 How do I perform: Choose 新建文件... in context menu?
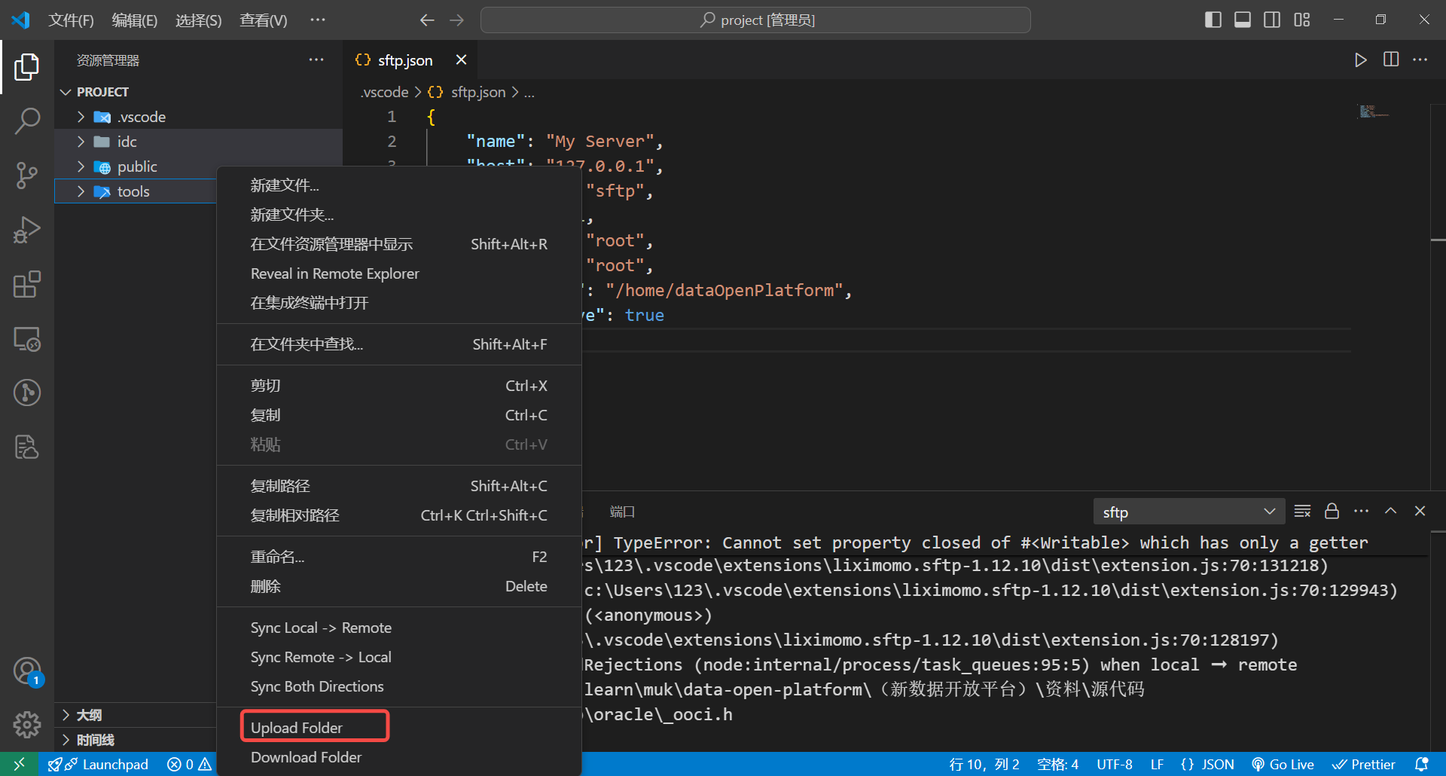tap(399, 185)
